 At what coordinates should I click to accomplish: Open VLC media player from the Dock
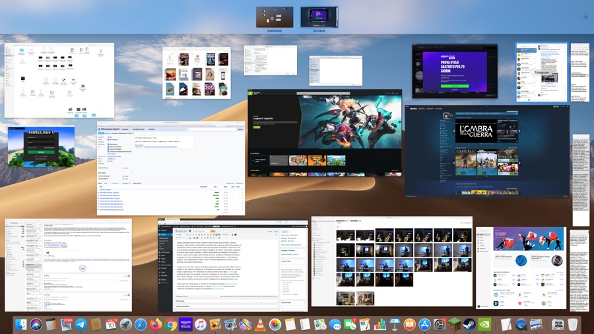tap(260, 325)
